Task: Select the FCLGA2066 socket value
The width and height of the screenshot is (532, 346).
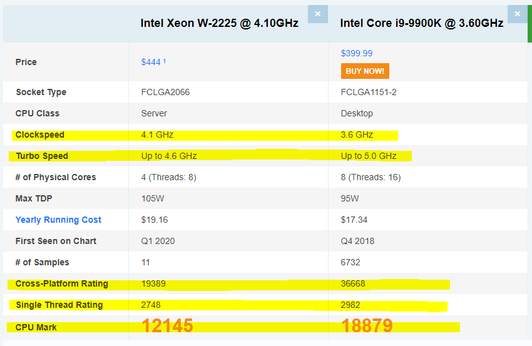Action: pyautogui.click(x=166, y=92)
